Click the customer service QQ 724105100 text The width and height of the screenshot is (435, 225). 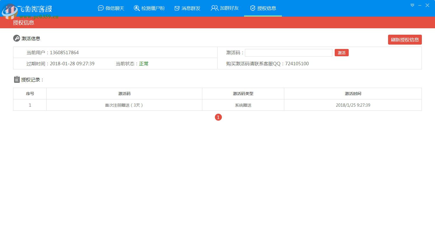click(297, 64)
